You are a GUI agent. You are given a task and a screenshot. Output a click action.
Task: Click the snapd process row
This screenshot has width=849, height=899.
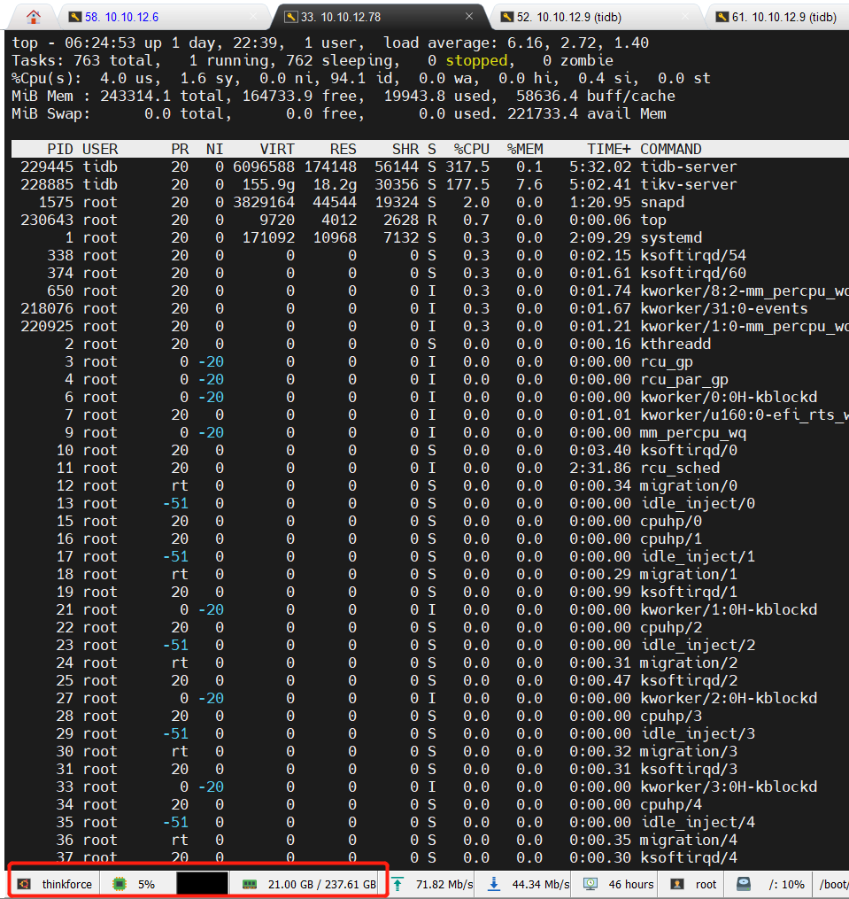click(430, 203)
